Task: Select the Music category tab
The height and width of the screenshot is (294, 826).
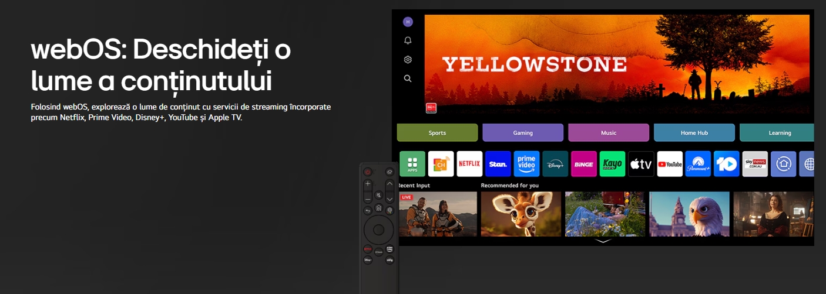Action: 609,132
